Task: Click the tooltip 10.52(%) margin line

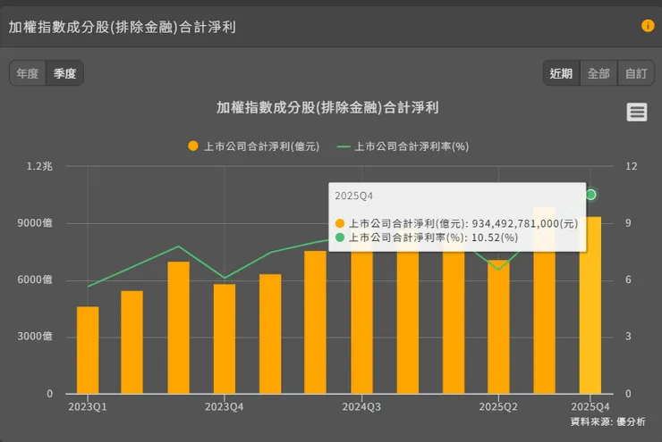Action: [427, 238]
